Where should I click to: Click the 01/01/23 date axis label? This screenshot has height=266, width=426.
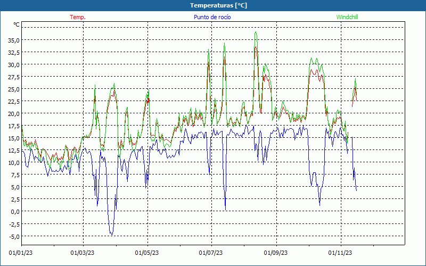coord(21,253)
